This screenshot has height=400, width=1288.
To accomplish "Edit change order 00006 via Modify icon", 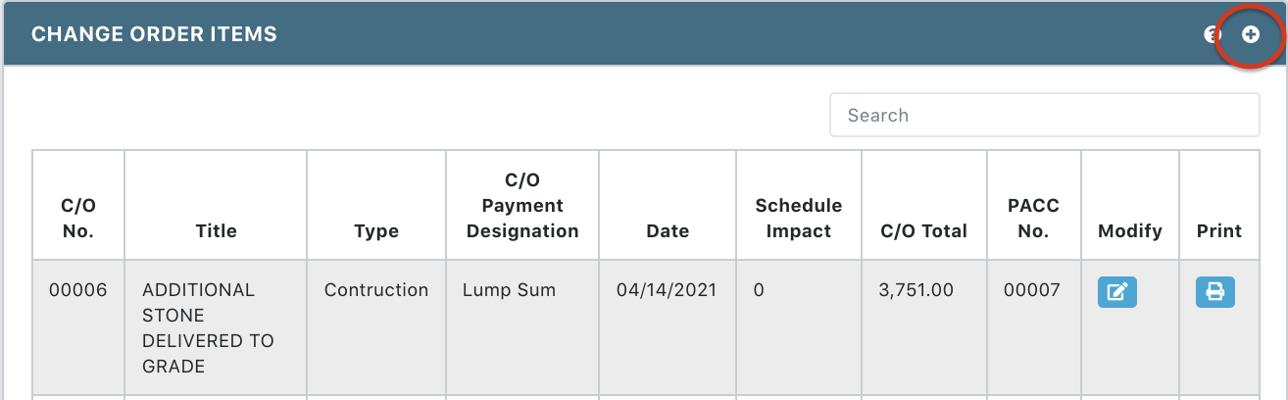I will (x=1117, y=291).
